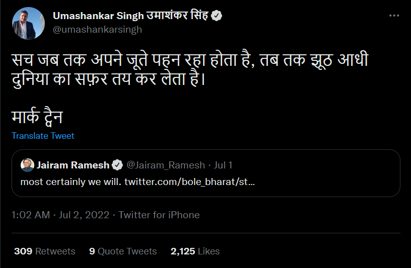This screenshot has width=411, height=268.
Task: Open the twitter.com/bole_bharat link
Action: point(189,182)
